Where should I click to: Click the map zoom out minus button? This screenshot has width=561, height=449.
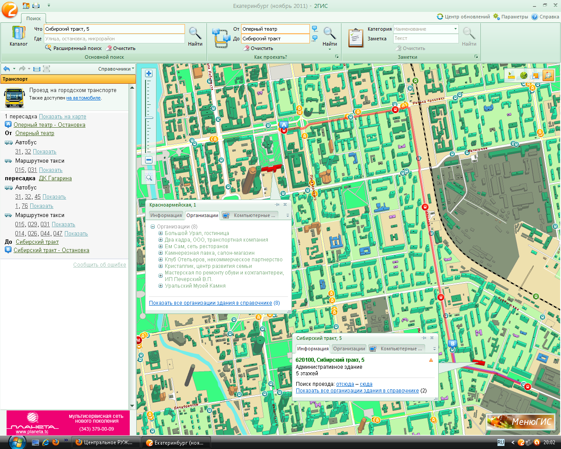pos(149,160)
